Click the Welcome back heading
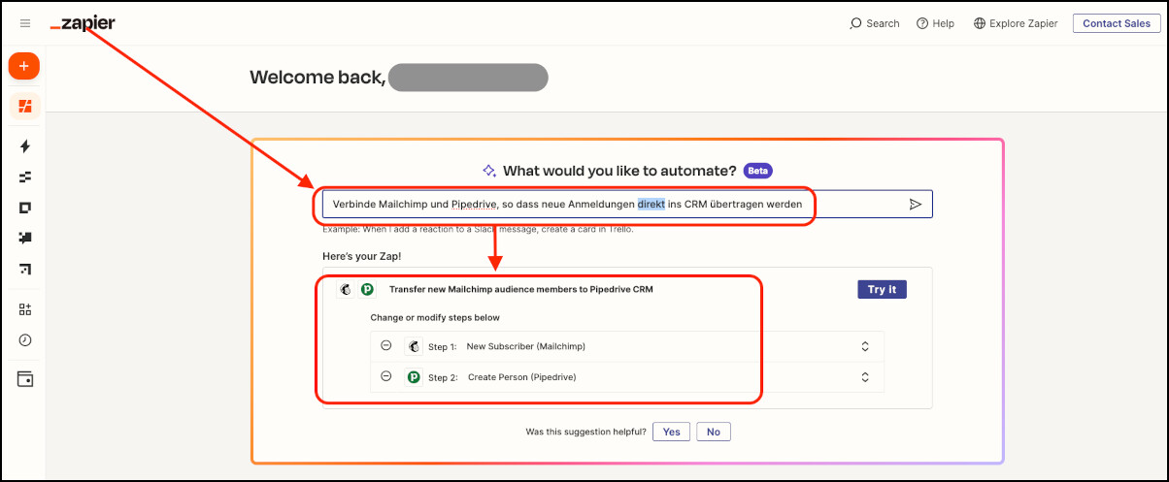The image size is (1169, 482). pos(317,78)
